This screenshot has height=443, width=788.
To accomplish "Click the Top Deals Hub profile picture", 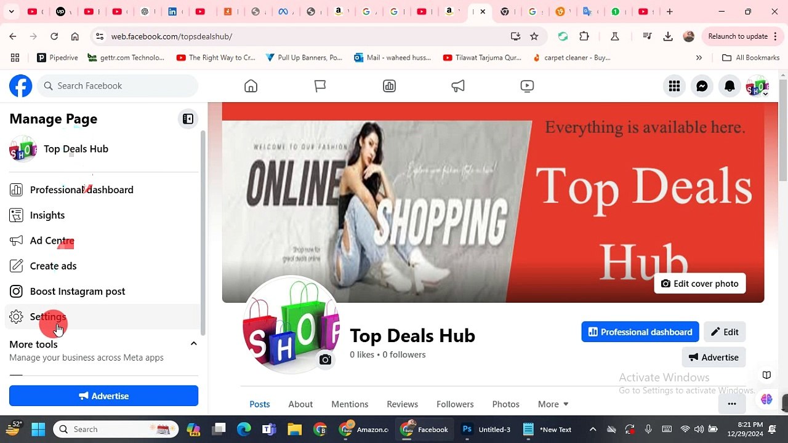I will click(x=291, y=325).
